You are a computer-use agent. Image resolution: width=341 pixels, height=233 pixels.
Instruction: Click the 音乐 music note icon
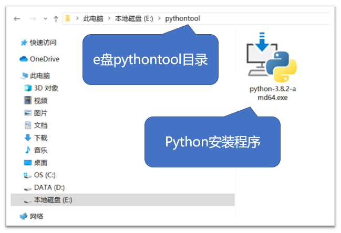pos(28,150)
